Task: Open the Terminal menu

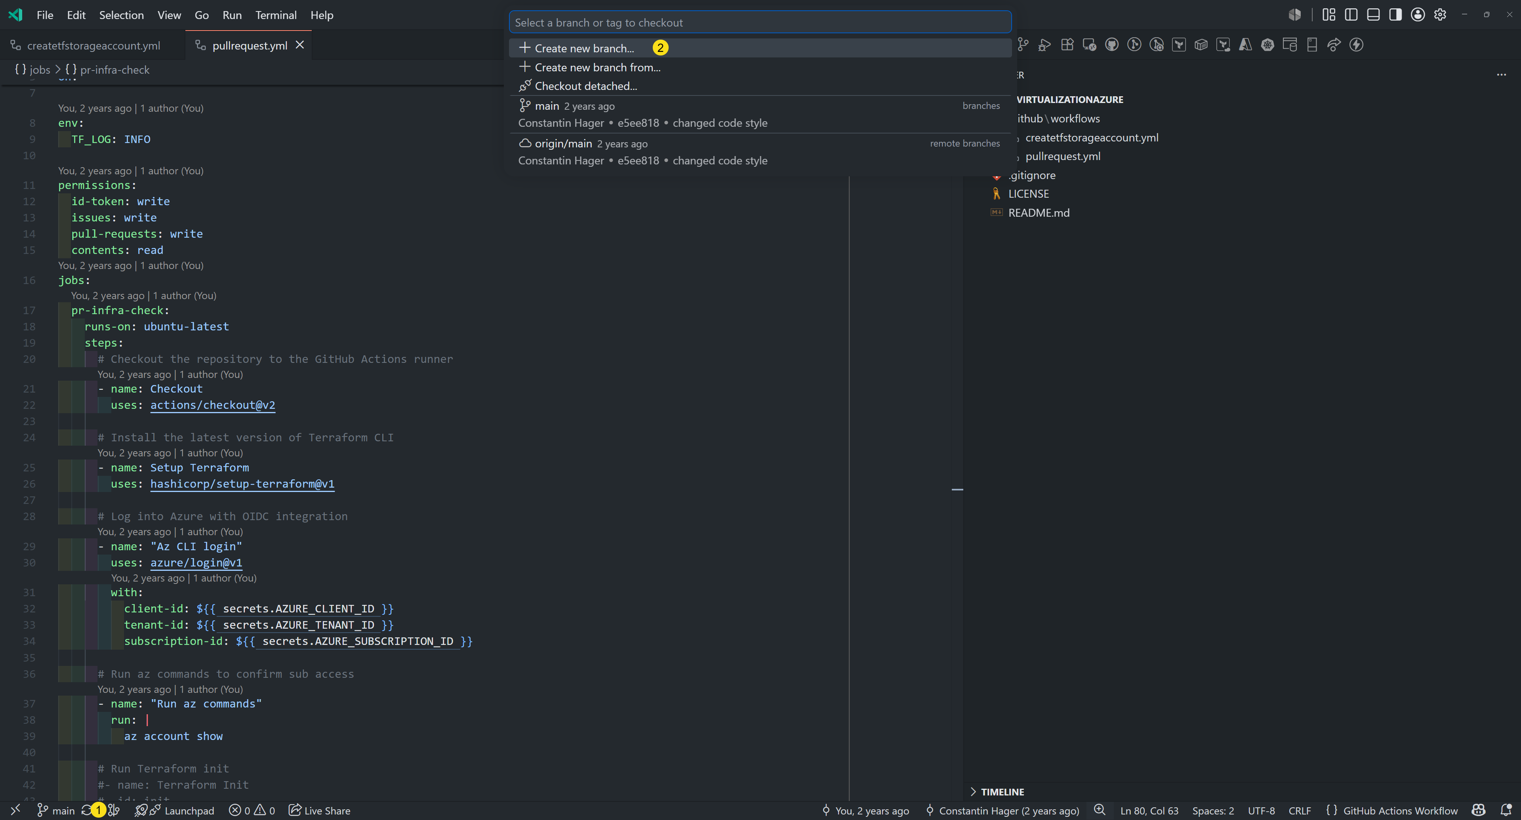Action: coord(276,15)
